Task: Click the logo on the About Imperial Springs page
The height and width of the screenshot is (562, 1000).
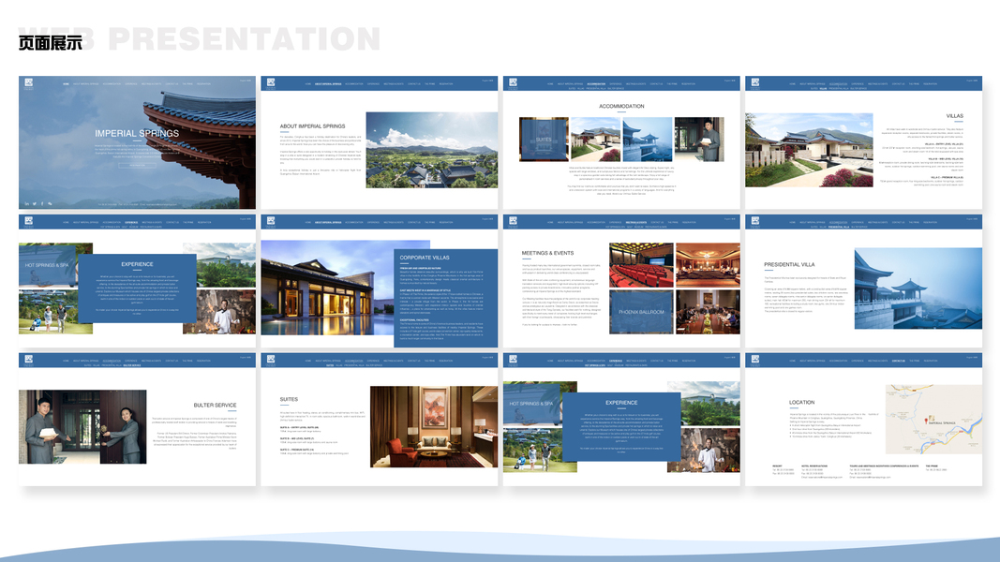Action: [271, 82]
